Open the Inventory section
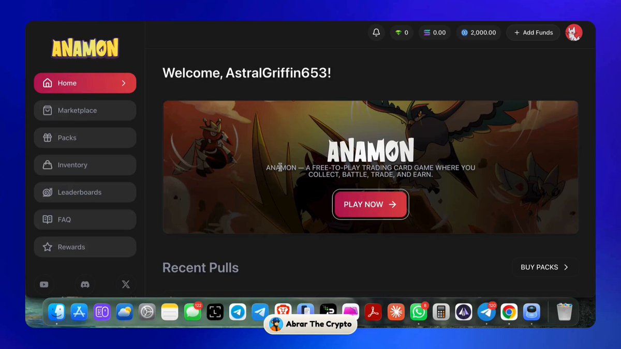The height and width of the screenshot is (349, 621). coord(85,165)
